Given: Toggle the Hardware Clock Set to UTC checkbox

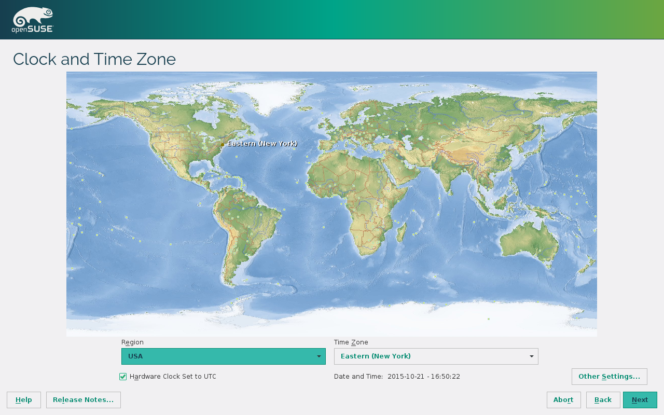Looking at the screenshot, I should pos(123,377).
